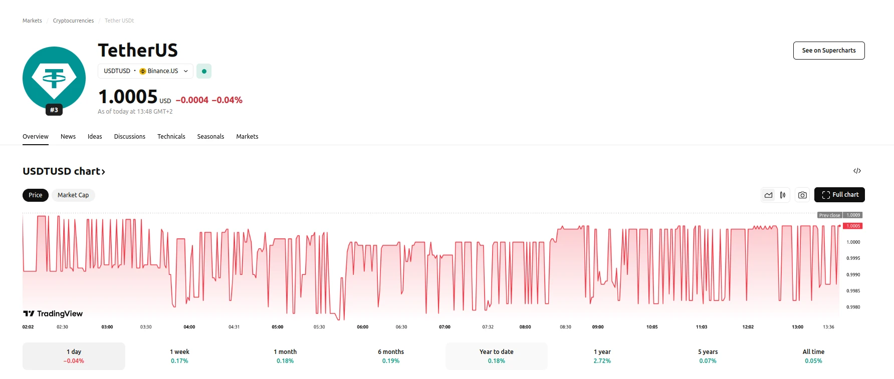Click the 02:02 time axis label
The width and height of the screenshot is (894, 379).
click(28, 327)
